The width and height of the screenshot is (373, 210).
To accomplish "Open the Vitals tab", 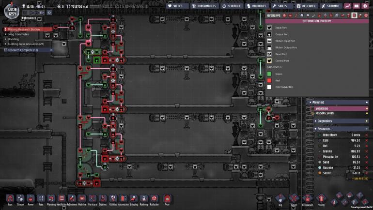I will point(177,6).
